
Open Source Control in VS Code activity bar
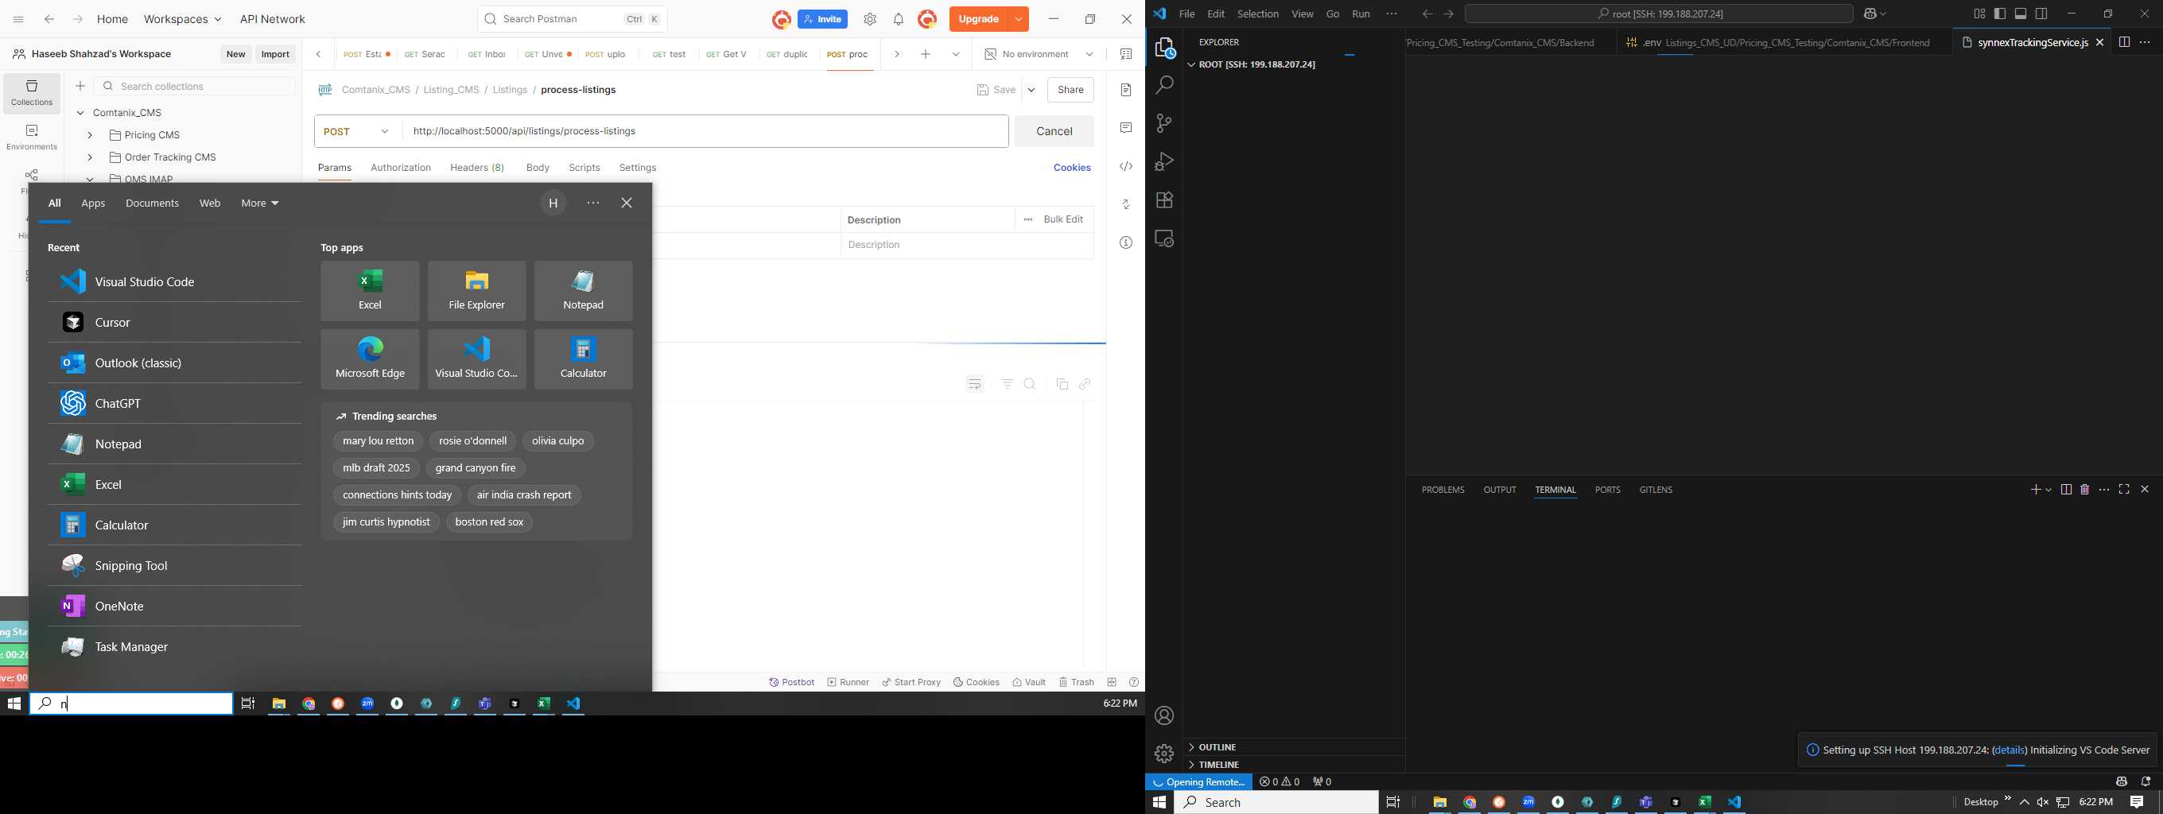coord(1163,123)
